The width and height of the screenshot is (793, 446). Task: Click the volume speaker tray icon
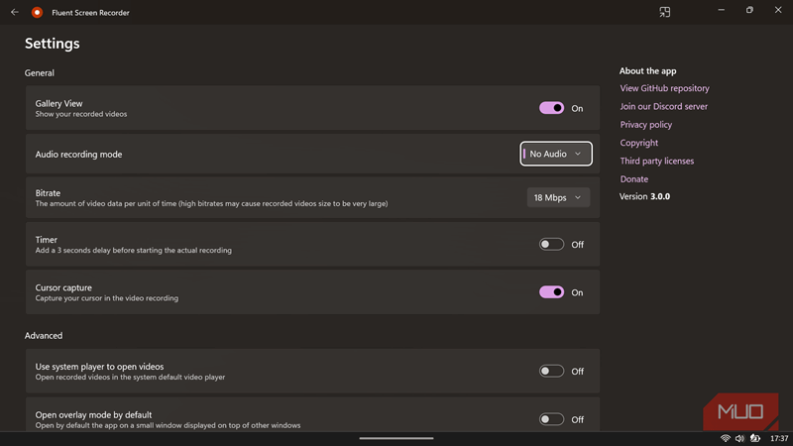[740, 438]
